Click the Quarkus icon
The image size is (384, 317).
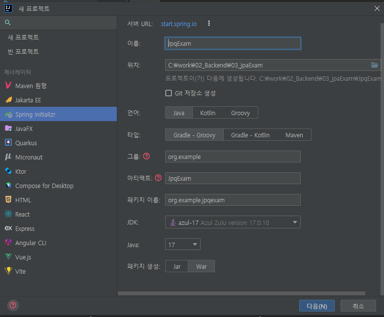(x=8, y=143)
